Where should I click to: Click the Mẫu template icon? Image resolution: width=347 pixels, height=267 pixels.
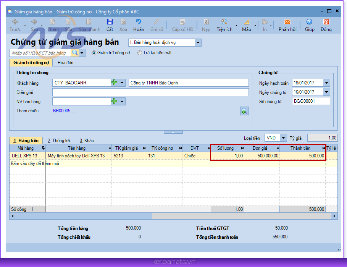tap(247, 22)
